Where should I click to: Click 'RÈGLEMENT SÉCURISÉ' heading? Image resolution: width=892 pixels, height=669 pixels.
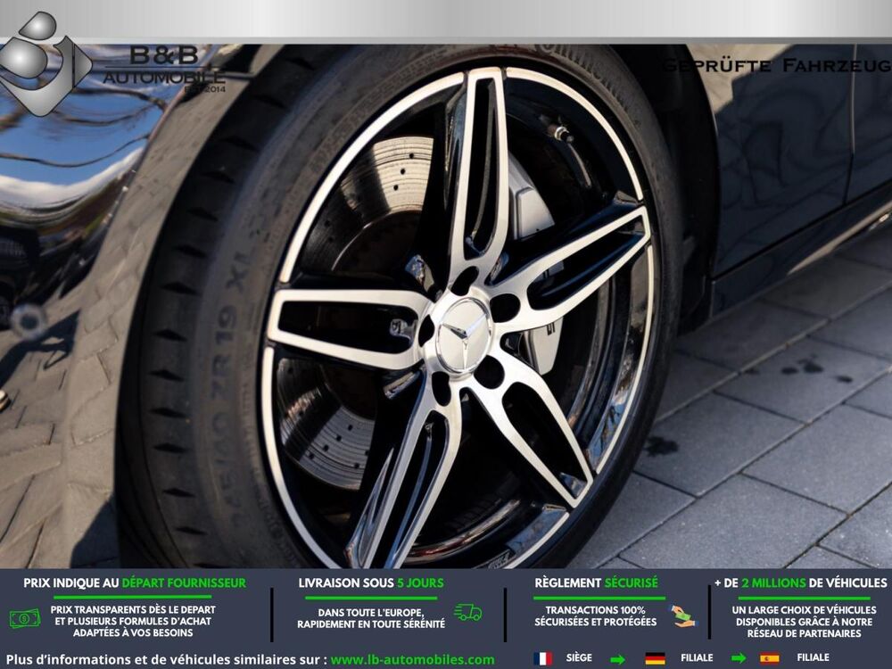pyautogui.click(x=596, y=583)
